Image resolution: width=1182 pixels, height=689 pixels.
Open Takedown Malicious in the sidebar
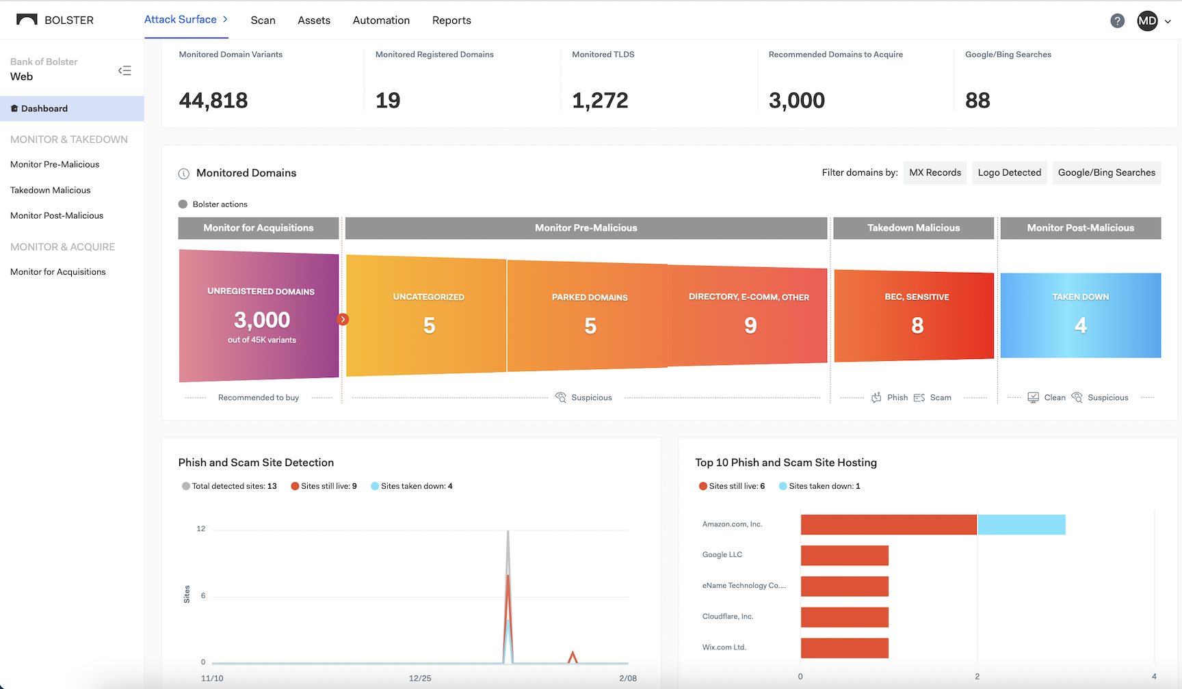pyautogui.click(x=51, y=190)
